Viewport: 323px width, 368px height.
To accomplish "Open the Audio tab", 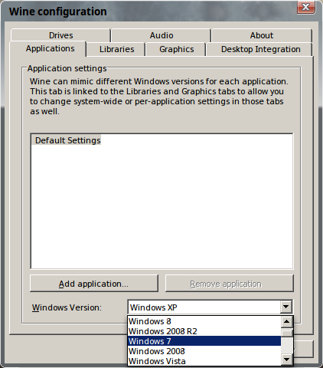I will point(161,35).
